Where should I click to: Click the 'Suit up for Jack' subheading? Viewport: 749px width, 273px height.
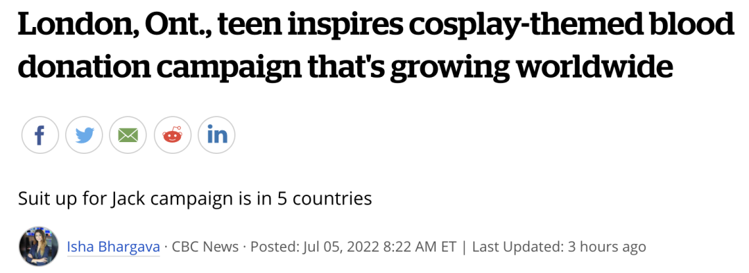coord(195,198)
